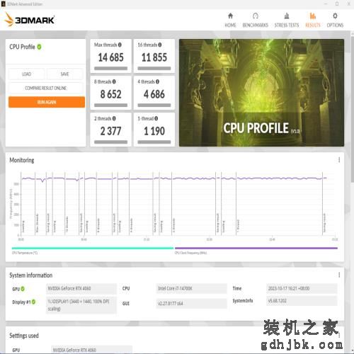Viewport: 354px width, 354px height.
Task: Click the System information heading
Action: coord(31,275)
